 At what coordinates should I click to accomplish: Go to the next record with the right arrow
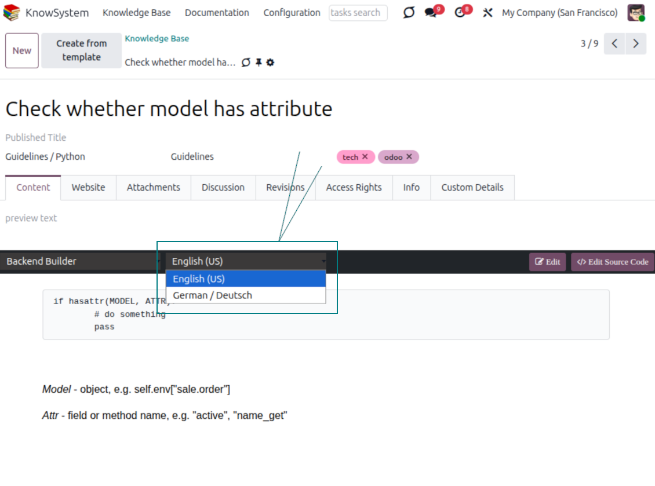(636, 43)
